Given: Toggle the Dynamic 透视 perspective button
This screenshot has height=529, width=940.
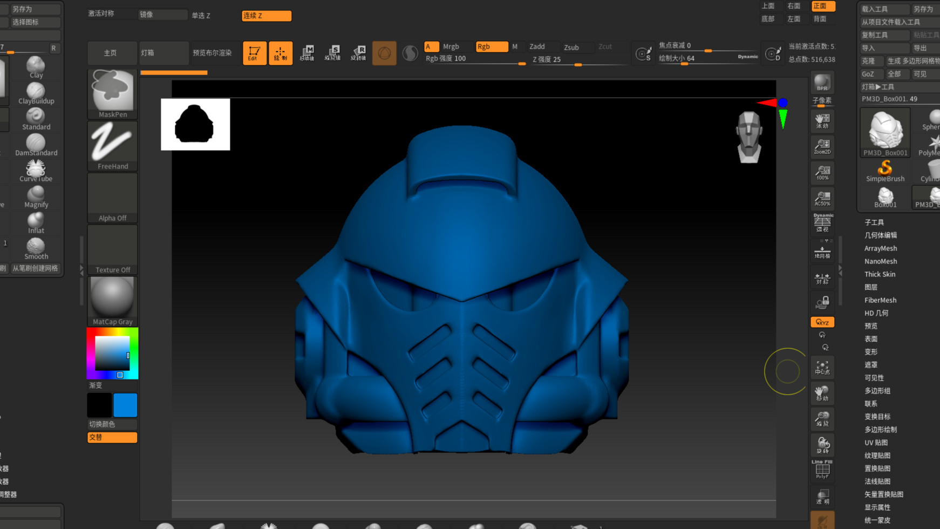Looking at the screenshot, I should (822, 222).
